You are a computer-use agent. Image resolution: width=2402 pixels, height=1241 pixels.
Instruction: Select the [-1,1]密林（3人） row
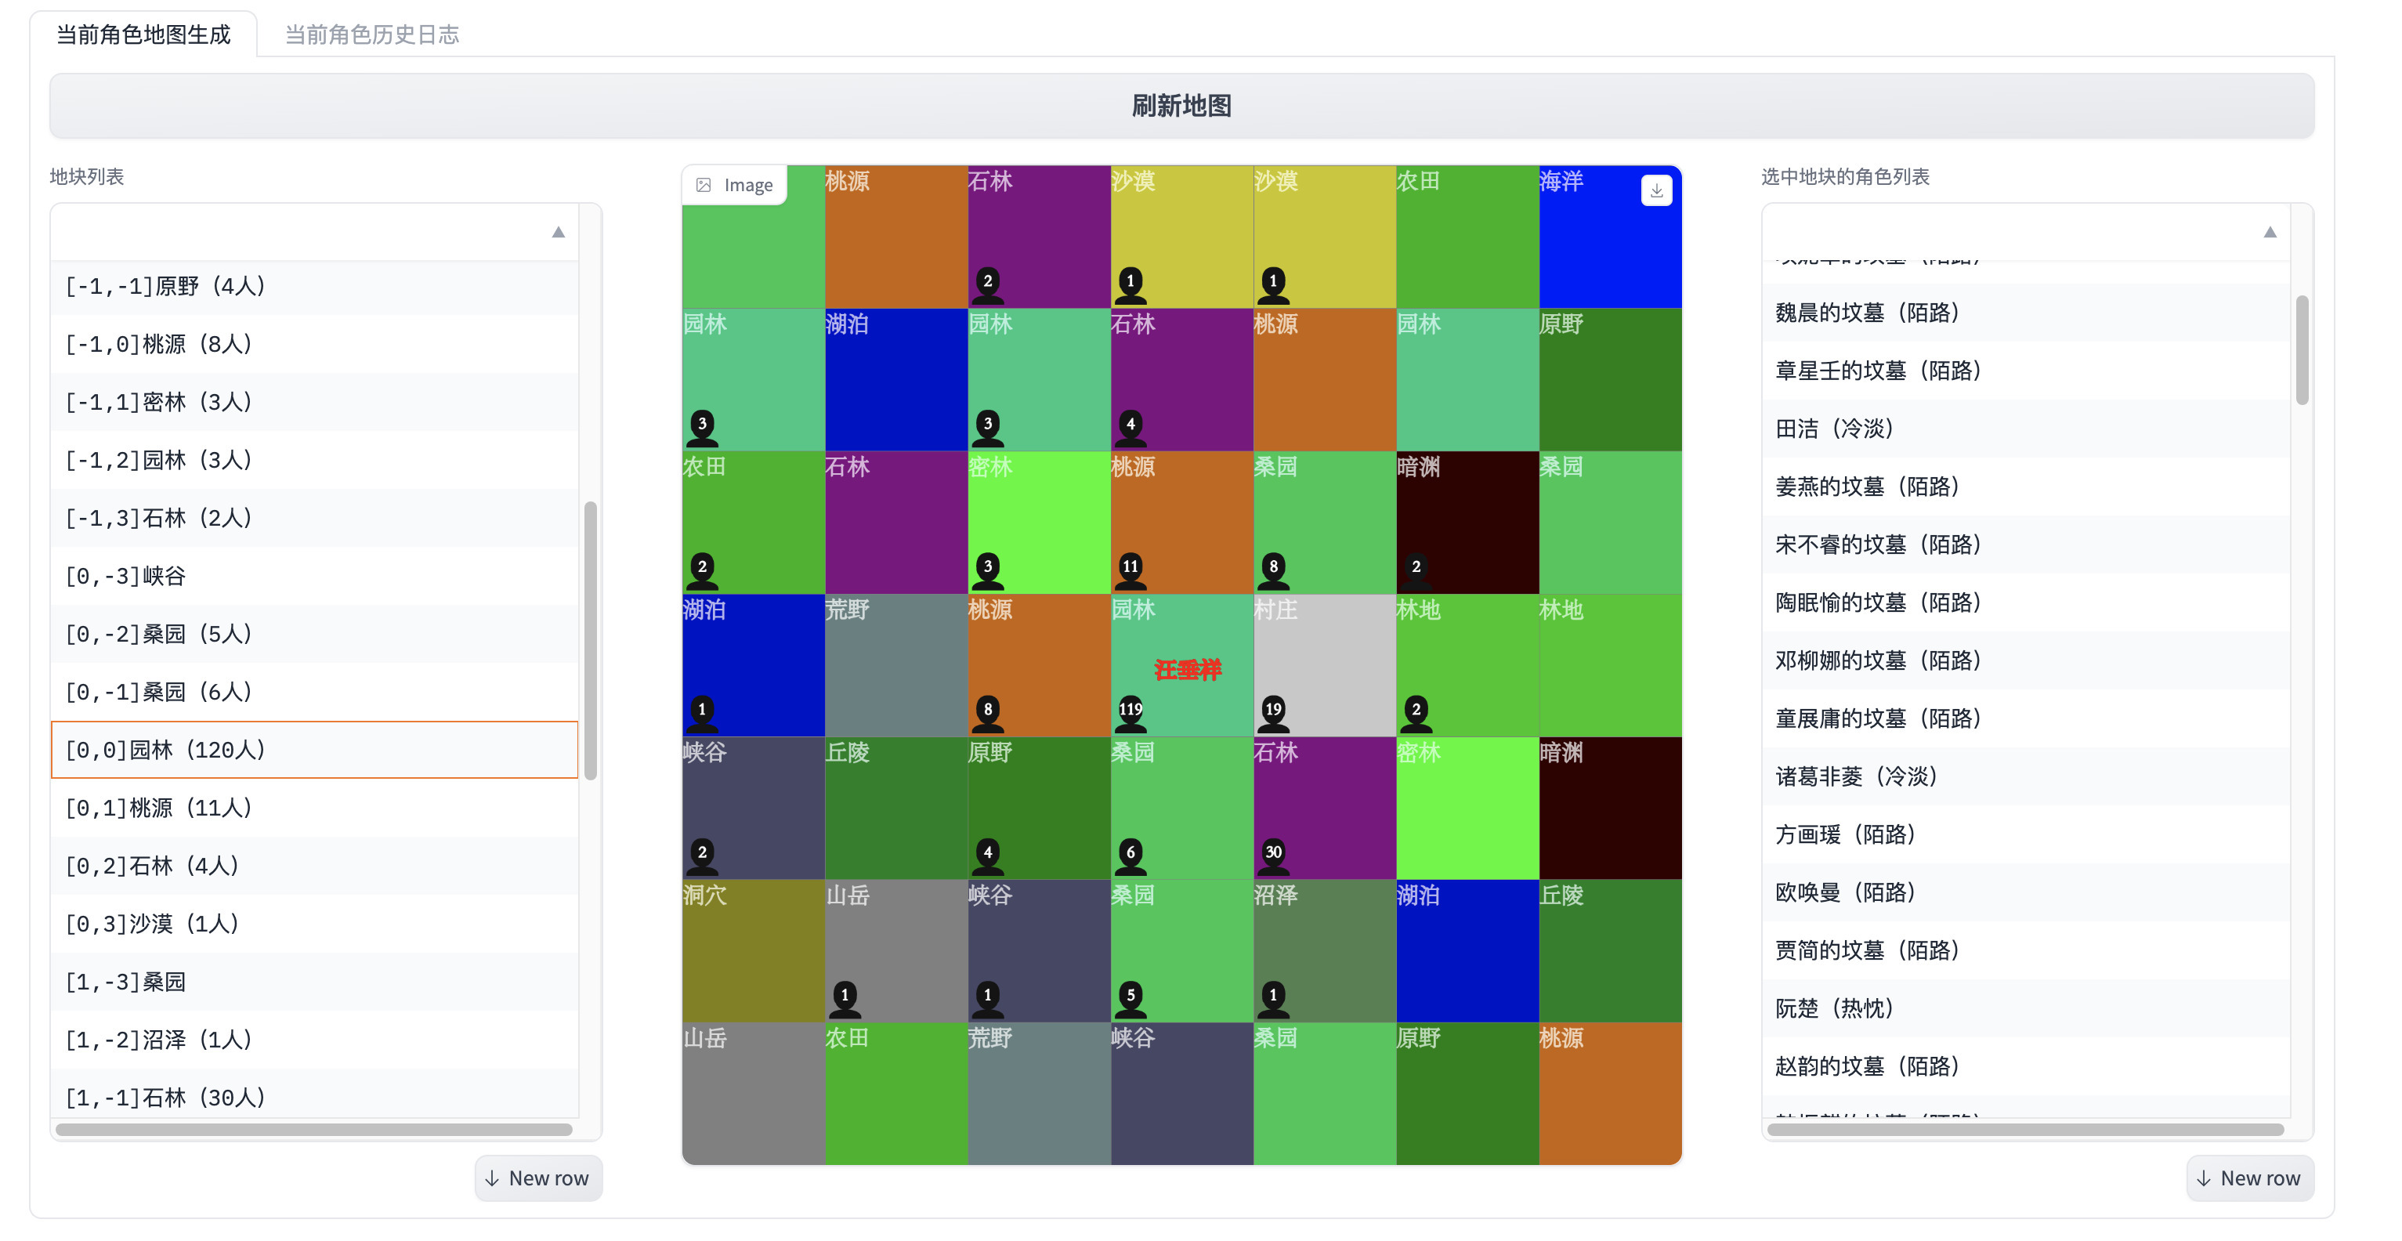pyautogui.click(x=314, y=402)
